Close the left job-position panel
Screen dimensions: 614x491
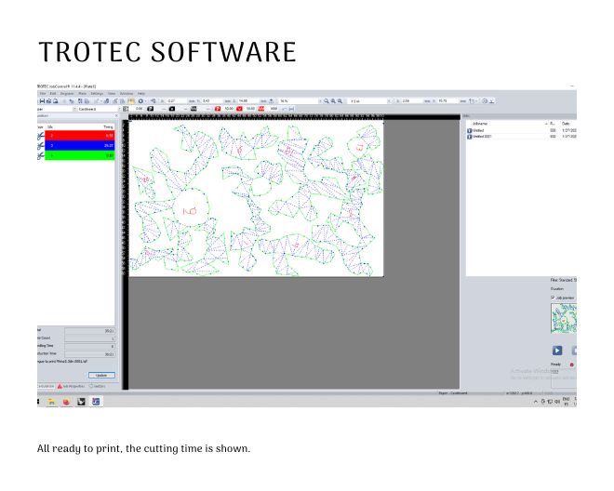(116, 116)
